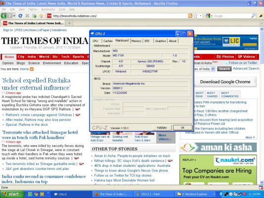
Task: Open the Advanced Search link
Action: [x=246, y=69]
